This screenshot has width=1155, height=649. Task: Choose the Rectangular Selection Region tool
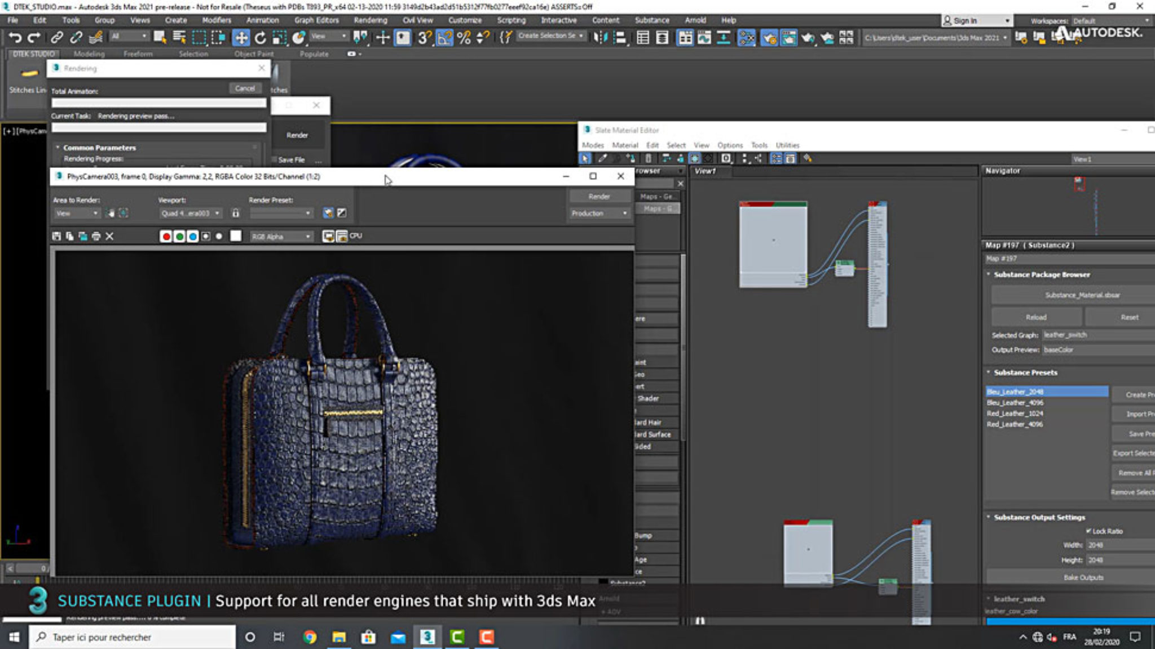click(x=199, y=38)
